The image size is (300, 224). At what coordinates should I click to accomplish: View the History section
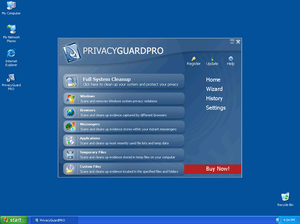(214, 98)
